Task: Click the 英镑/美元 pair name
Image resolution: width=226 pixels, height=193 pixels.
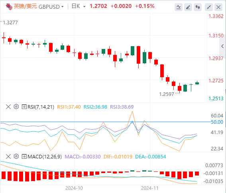Action: (26, 6)
